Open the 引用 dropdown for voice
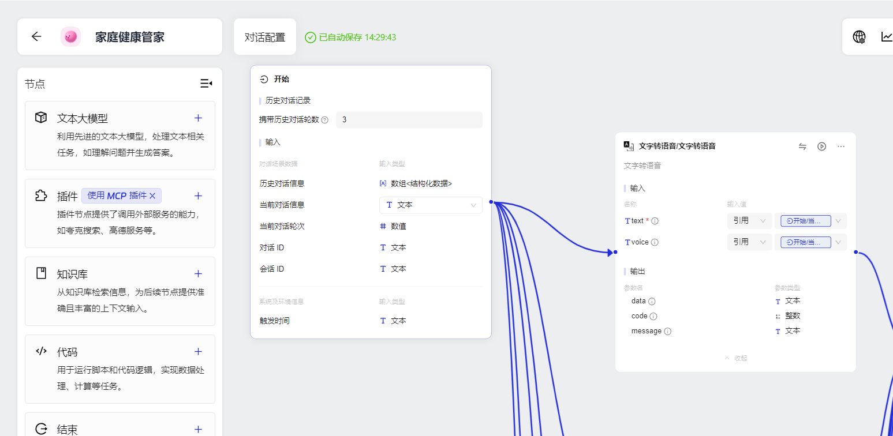Image resolution: width=893 pixels, height=436 pixels. pos(749,242)
